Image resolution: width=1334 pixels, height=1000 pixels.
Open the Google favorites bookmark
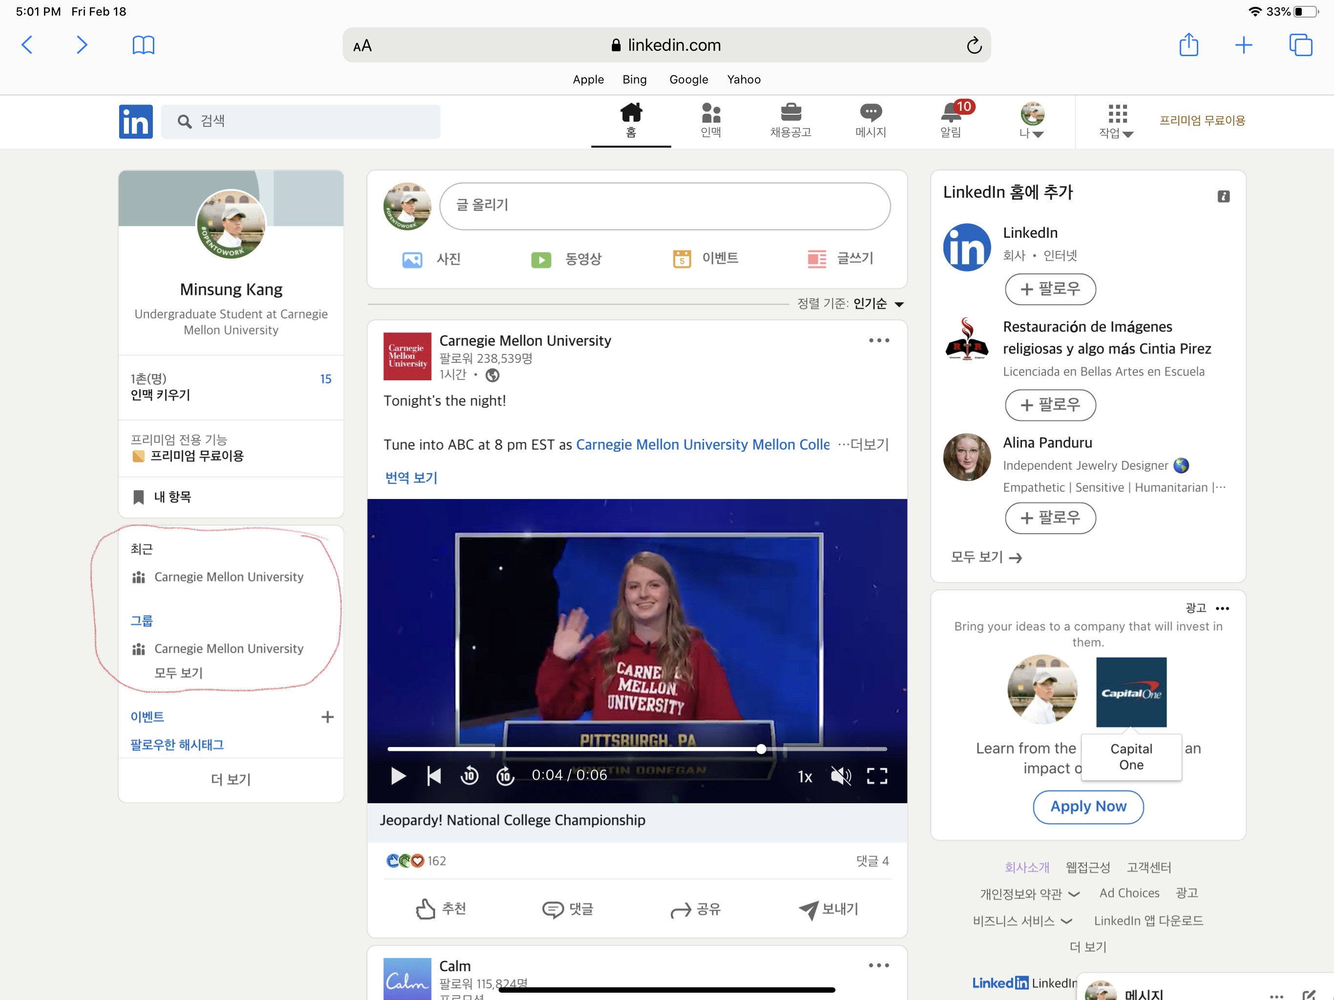pos(688,80)
